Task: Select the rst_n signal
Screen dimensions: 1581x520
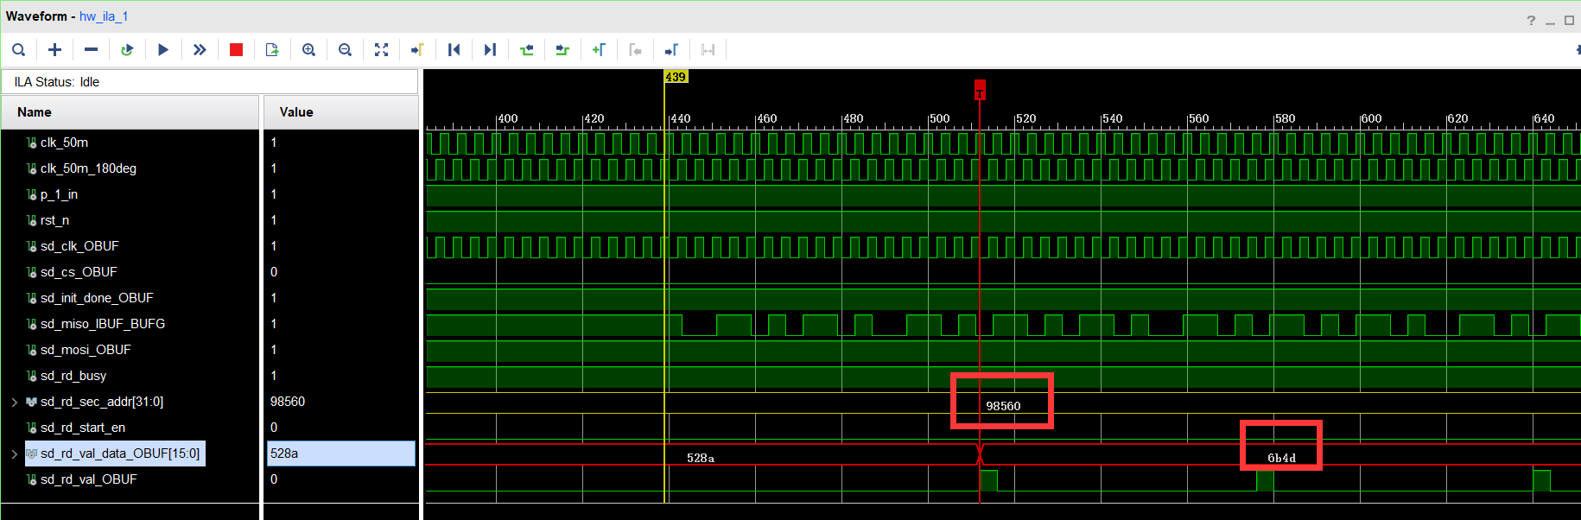Action: (x=54, y=220)
